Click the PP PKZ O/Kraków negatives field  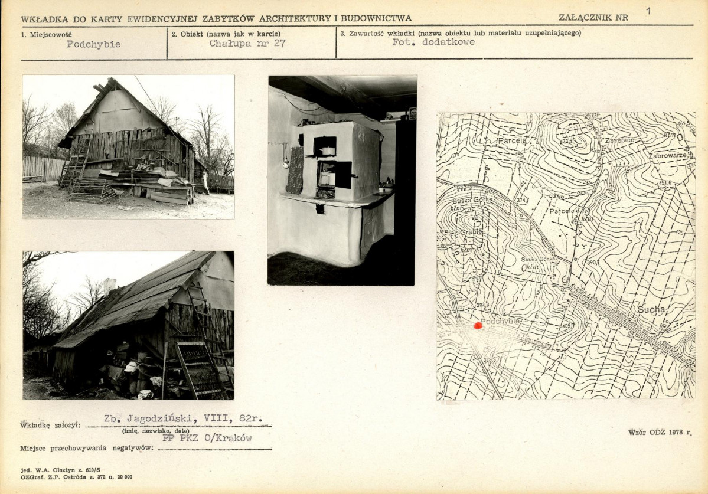207,438
